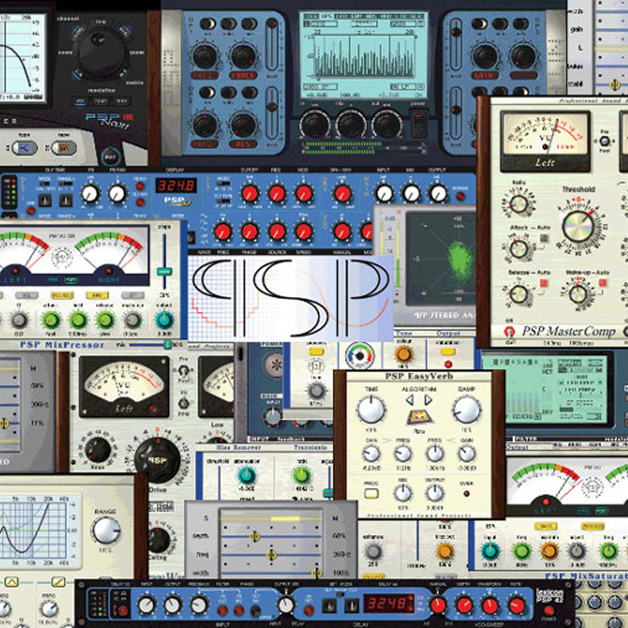Viewport: 628px width, 628px height.
Task: Click the RATE red knob on the PSP 42
Action: (x=516, y=605)
